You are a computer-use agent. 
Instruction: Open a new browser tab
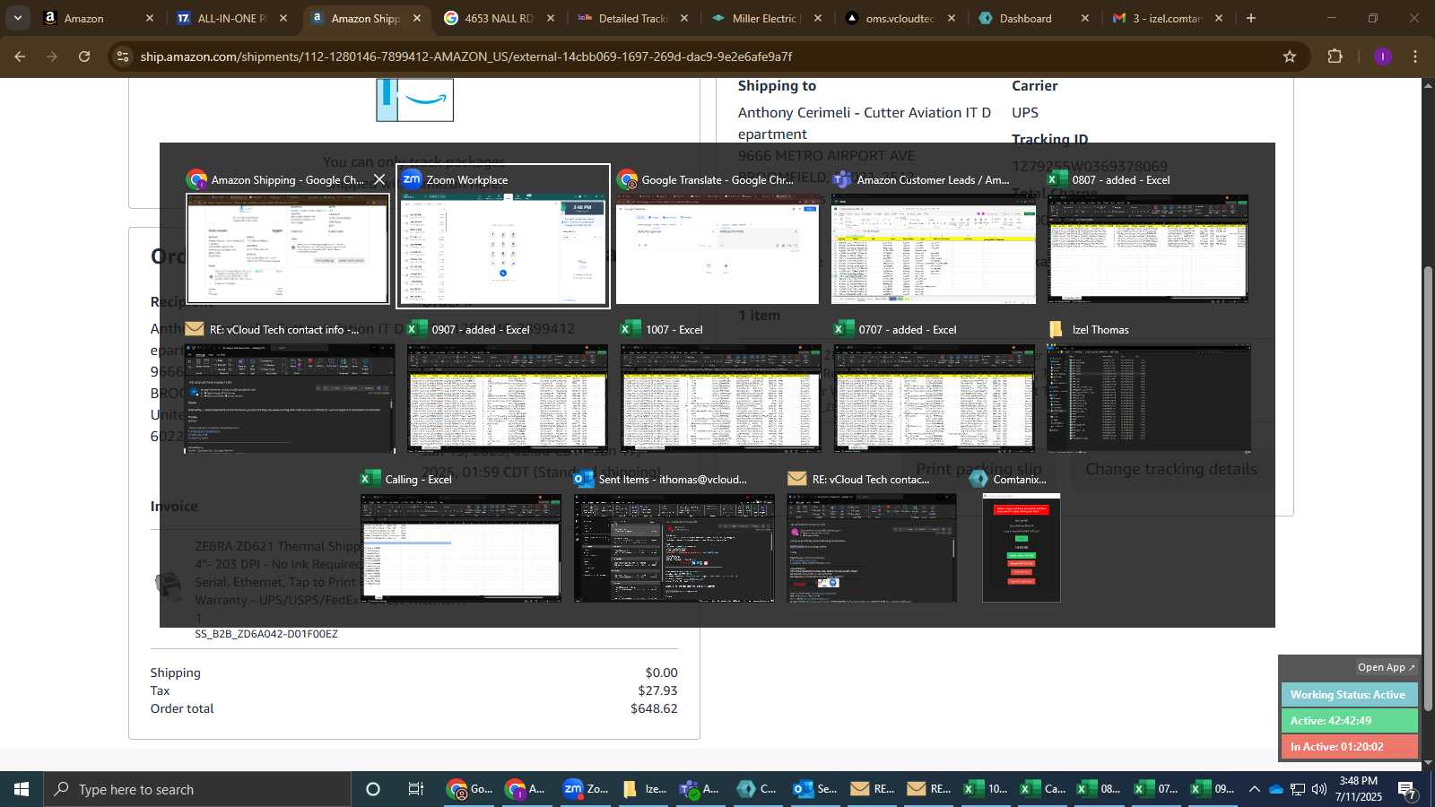(x=1251, y=18)
